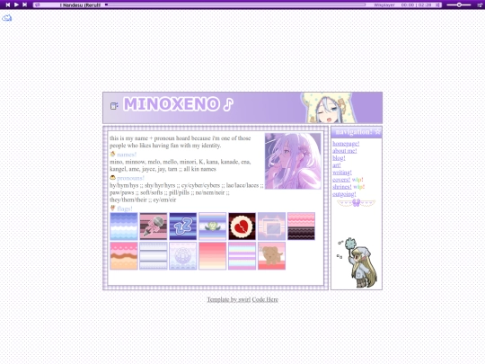Skip to the previous track in the music player
This screenshot has width=485, height=364.
(8, 4)
